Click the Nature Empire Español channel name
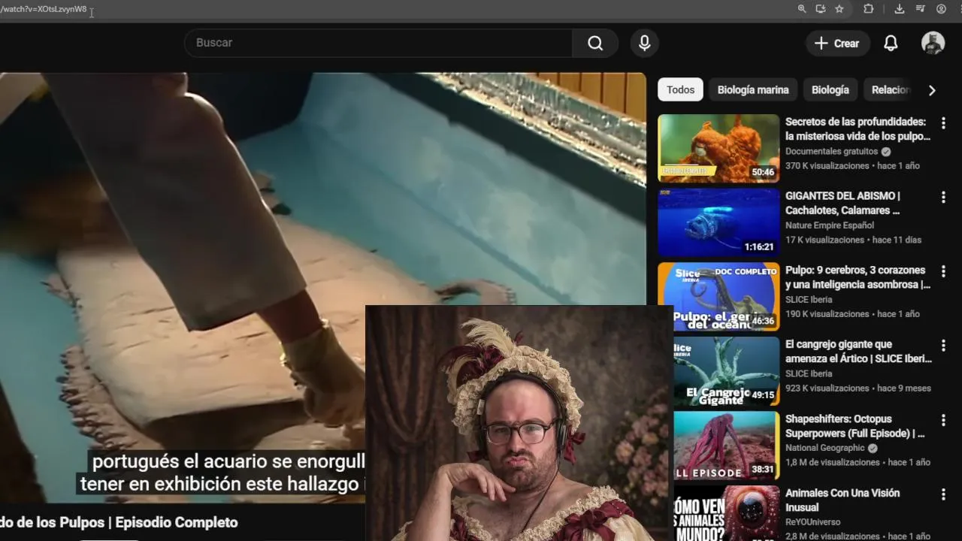This screenshot has height=541, width=962. click(x=830, y=225)
